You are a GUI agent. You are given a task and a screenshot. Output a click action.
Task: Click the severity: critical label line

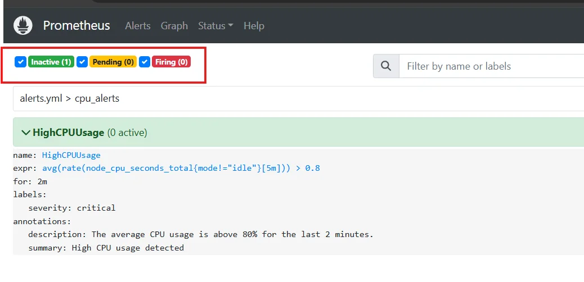(72, 208)
